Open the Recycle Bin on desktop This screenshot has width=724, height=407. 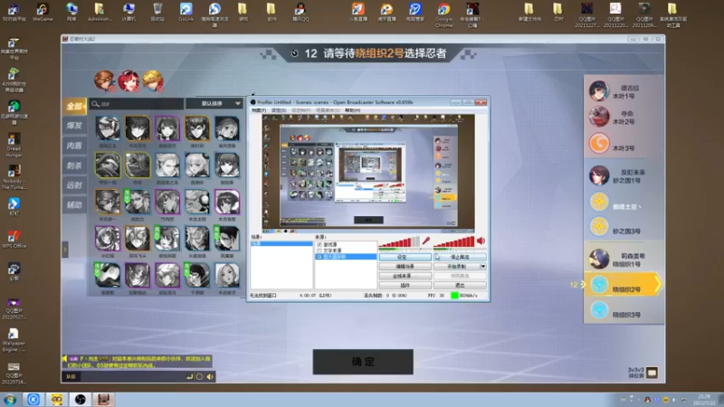tap(157, 12)
